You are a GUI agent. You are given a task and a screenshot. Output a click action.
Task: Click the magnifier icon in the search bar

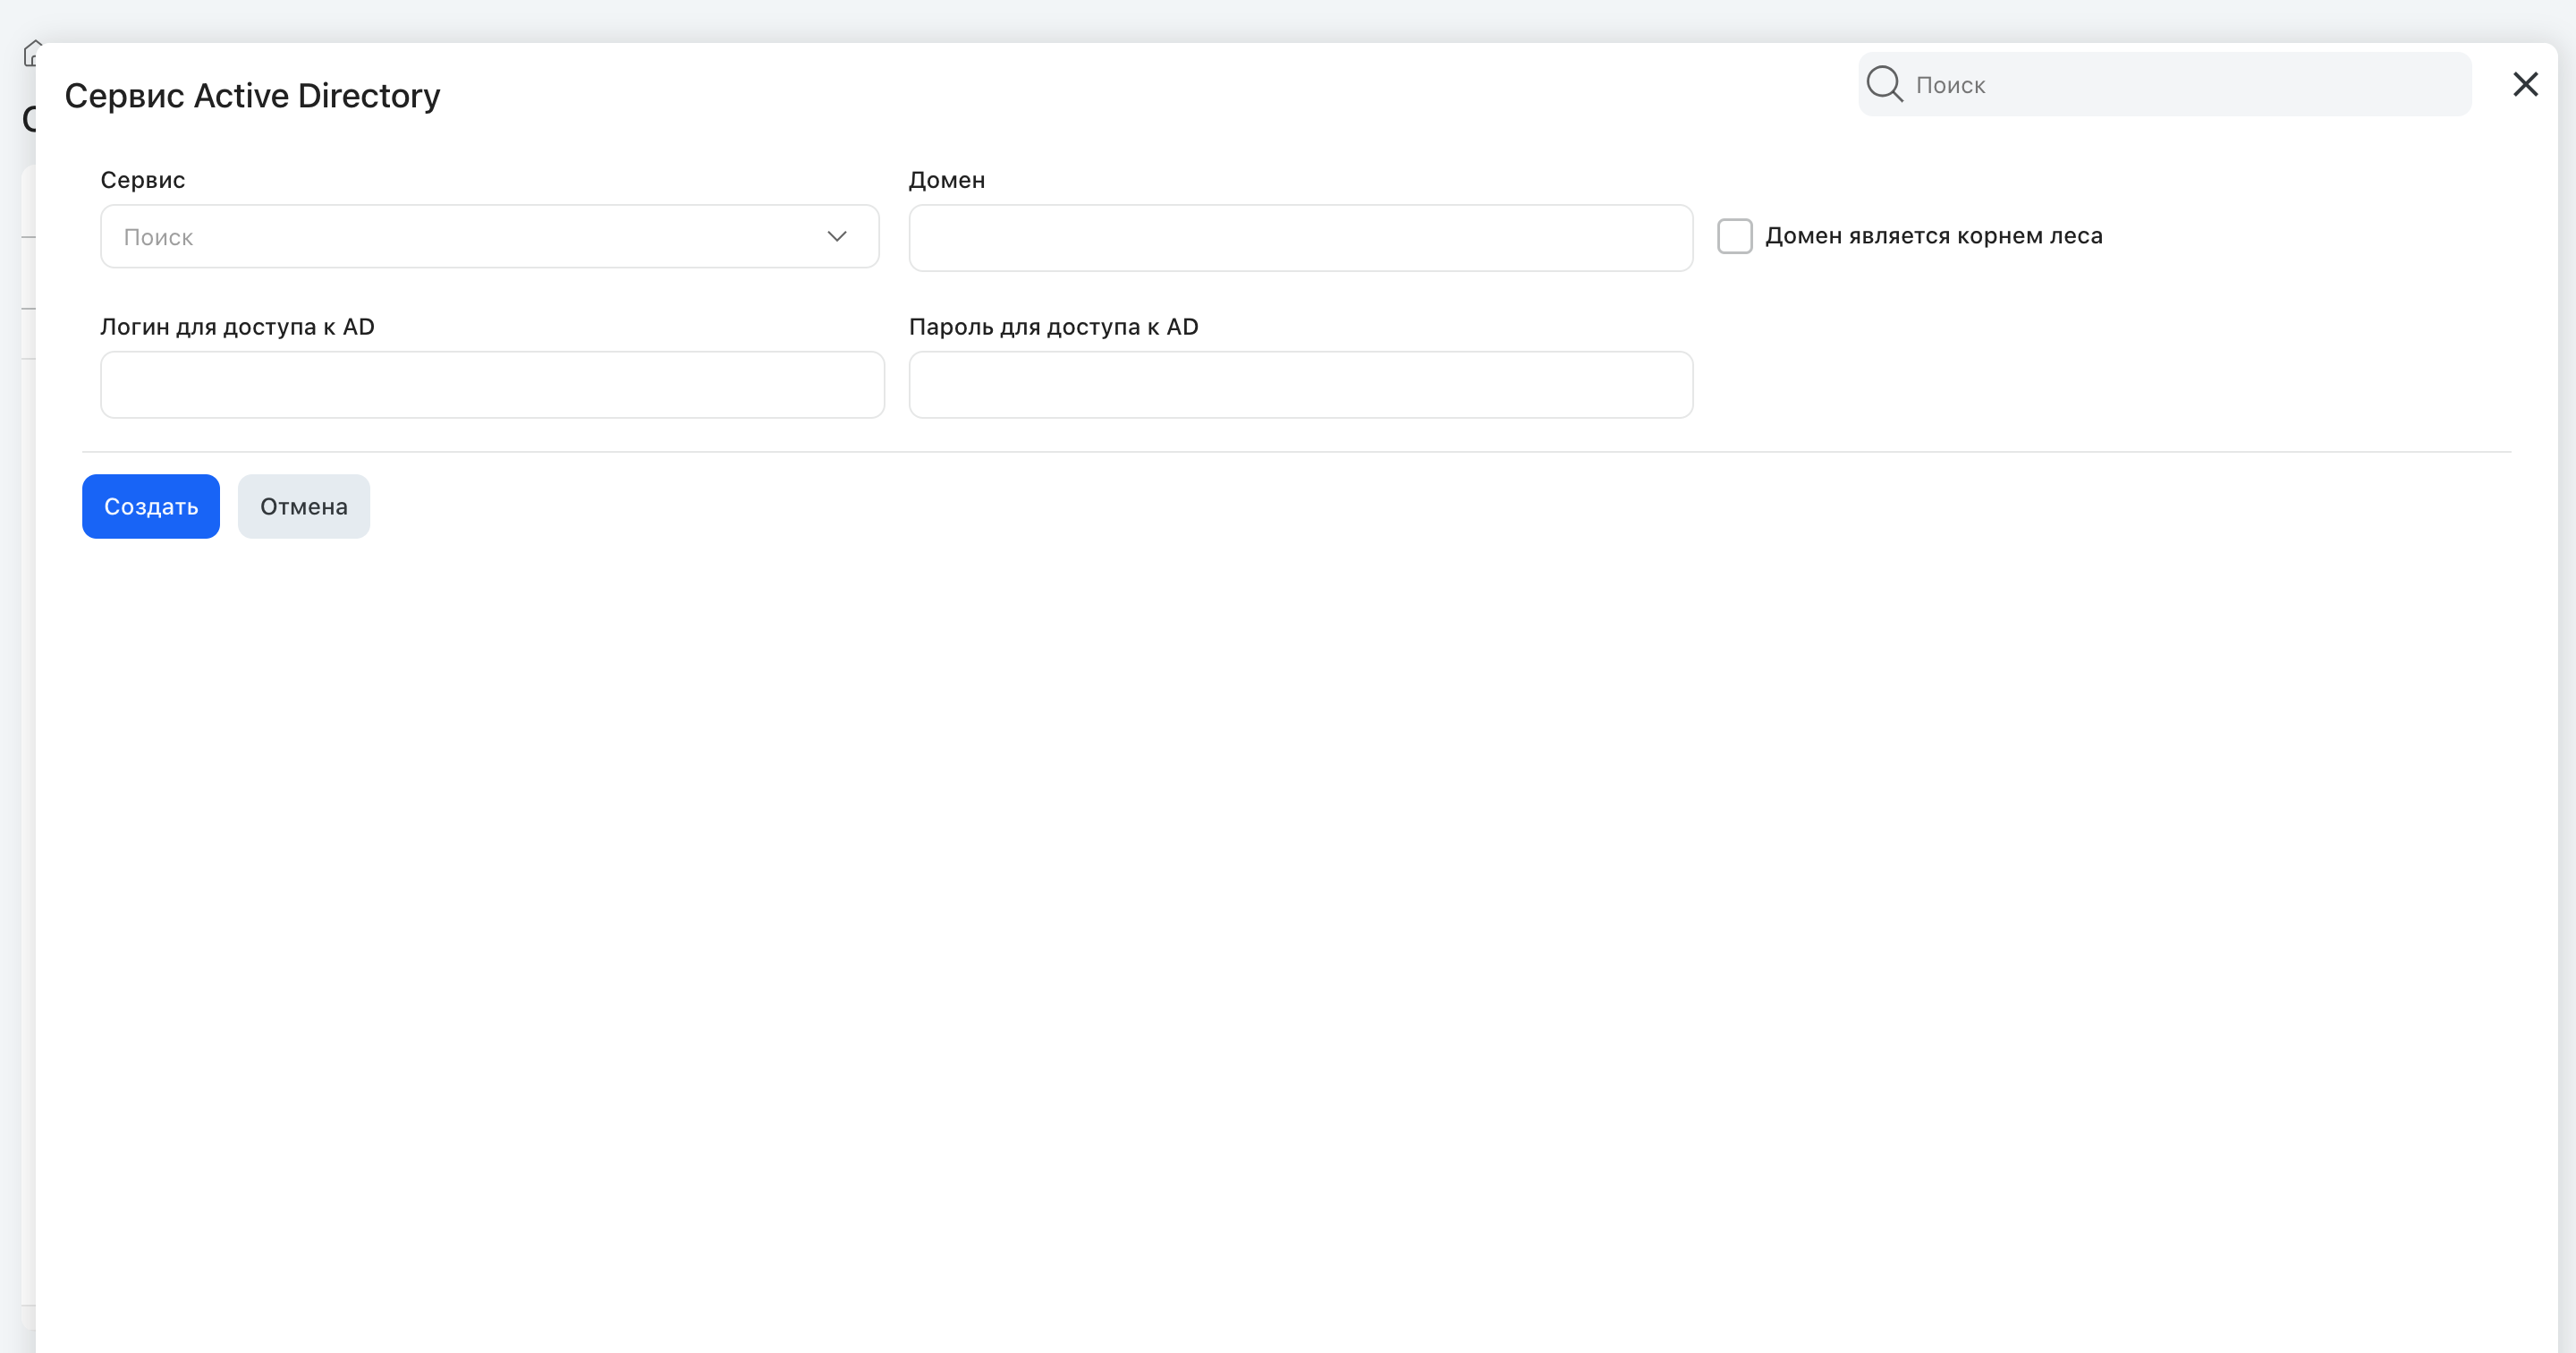pos(1884,84)
